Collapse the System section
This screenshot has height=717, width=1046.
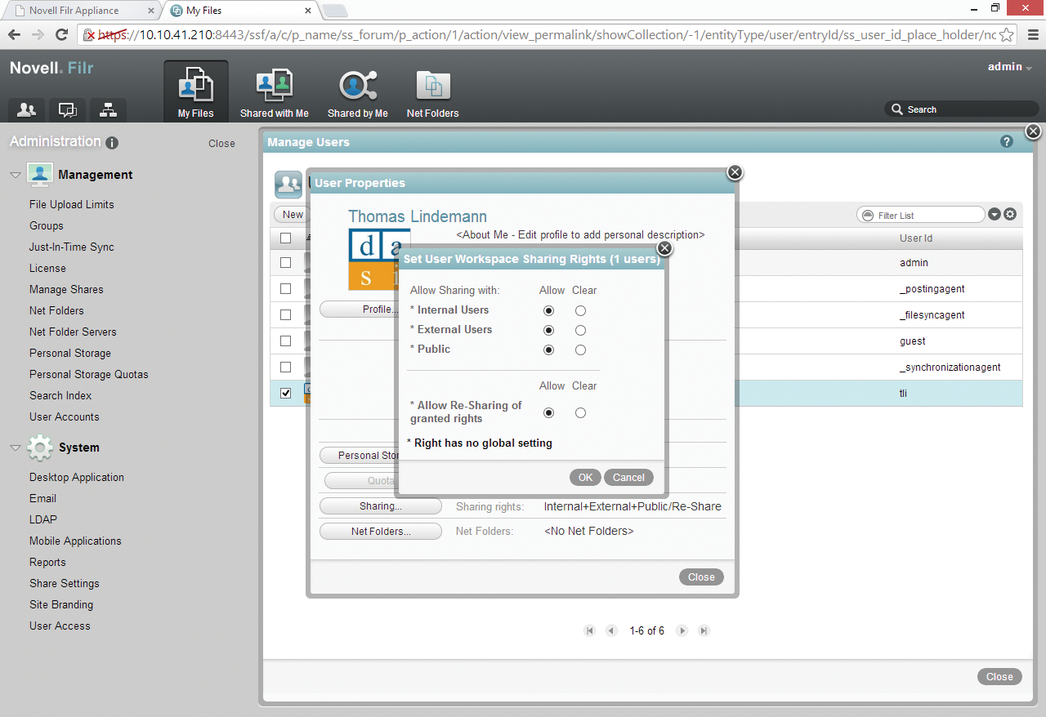(16, 448)
